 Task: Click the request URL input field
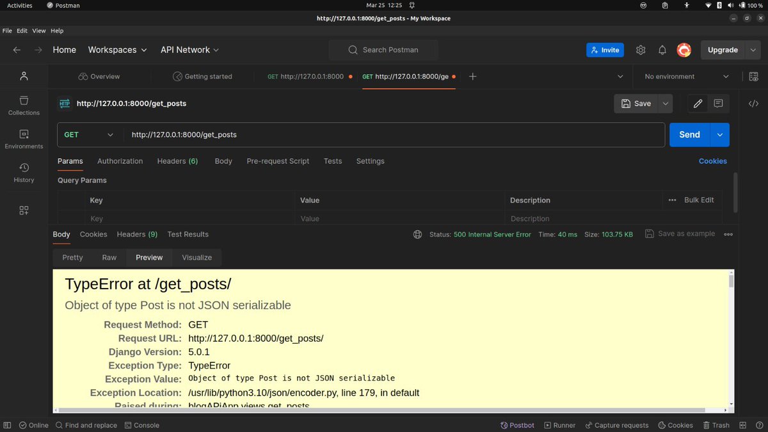(x=394, y=134)
